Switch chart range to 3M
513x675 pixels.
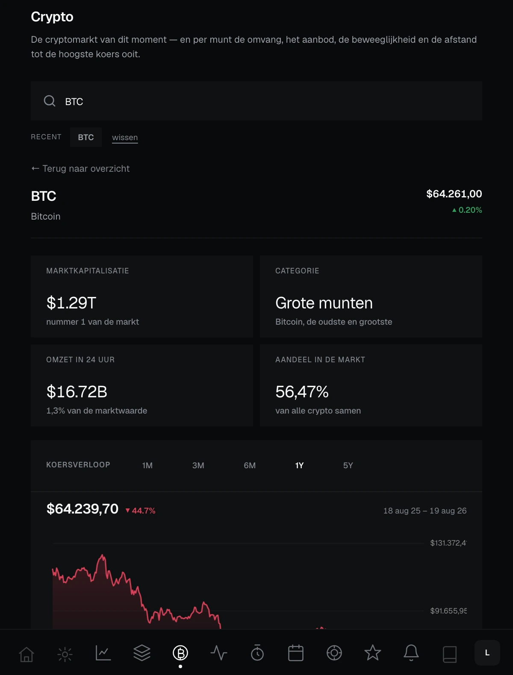tap(198, 466)
